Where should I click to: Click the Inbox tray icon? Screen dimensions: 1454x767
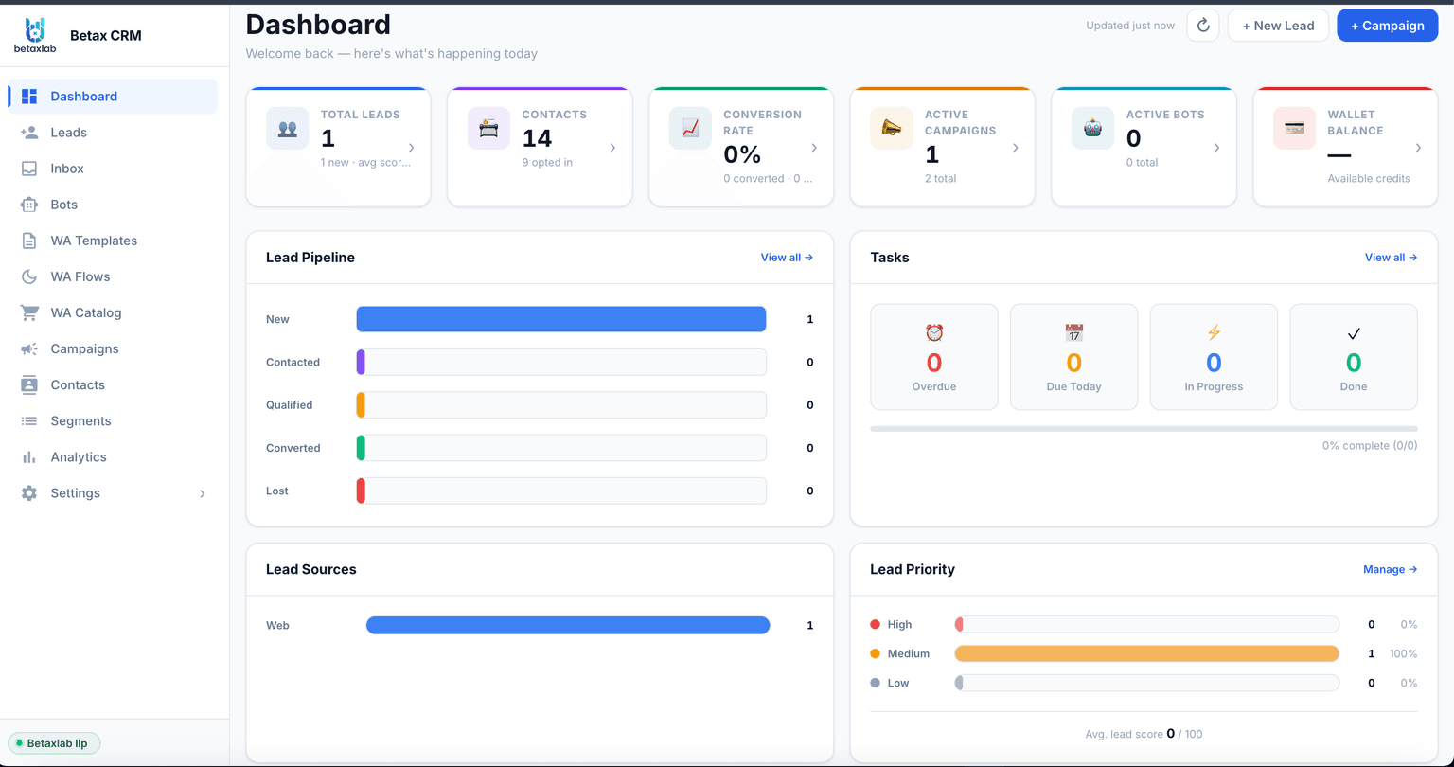tap(29, 169)
